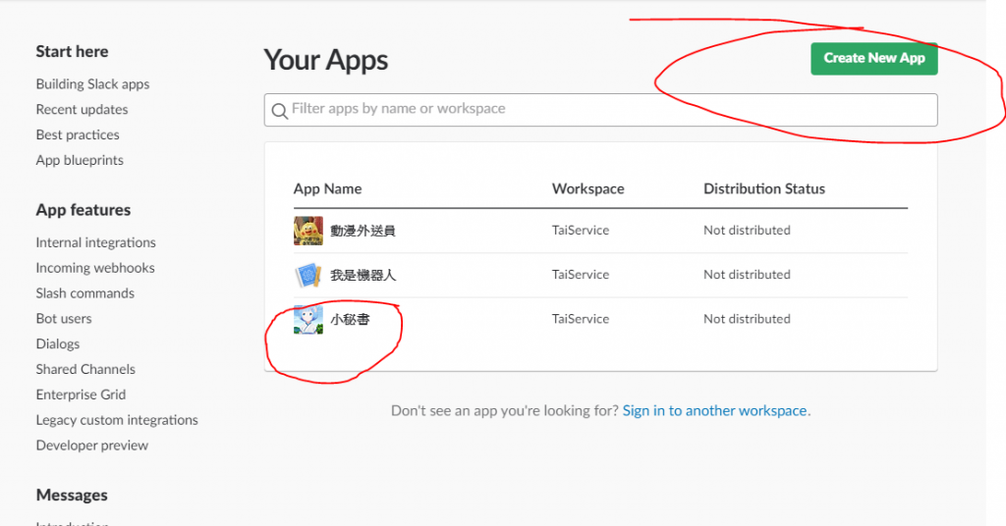This screenshot has height=526, width=1006.
Task: Select the 我是機器人 app name
Action: (x=363, y=275)
